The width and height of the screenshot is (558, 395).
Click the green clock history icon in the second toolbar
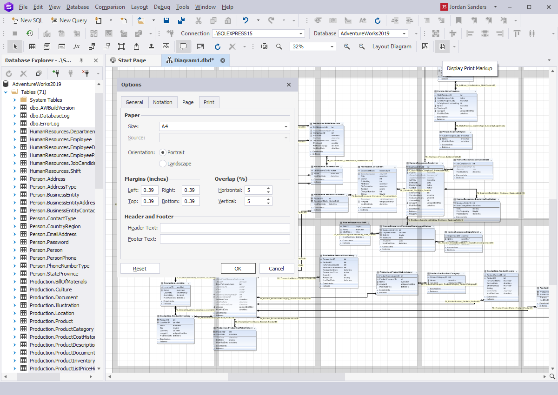(29, 33)
